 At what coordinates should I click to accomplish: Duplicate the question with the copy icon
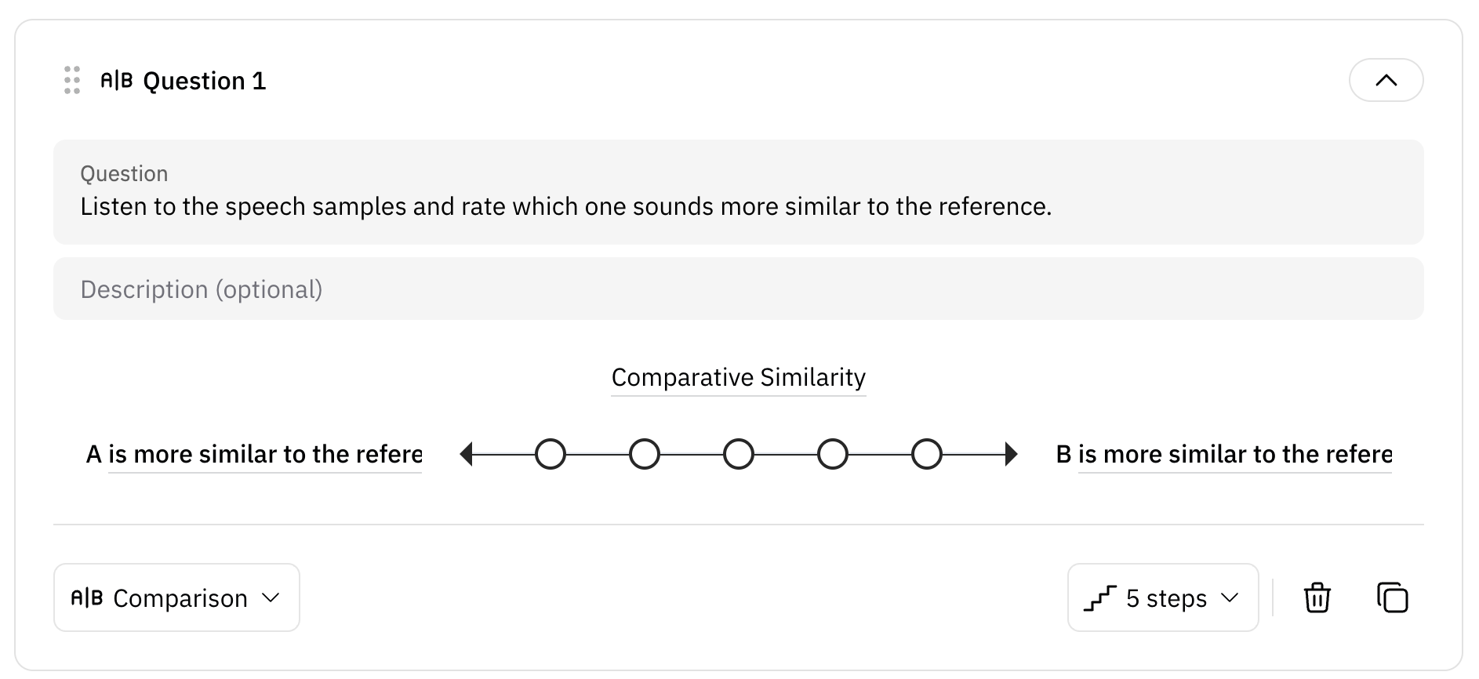coord(1393,597)
